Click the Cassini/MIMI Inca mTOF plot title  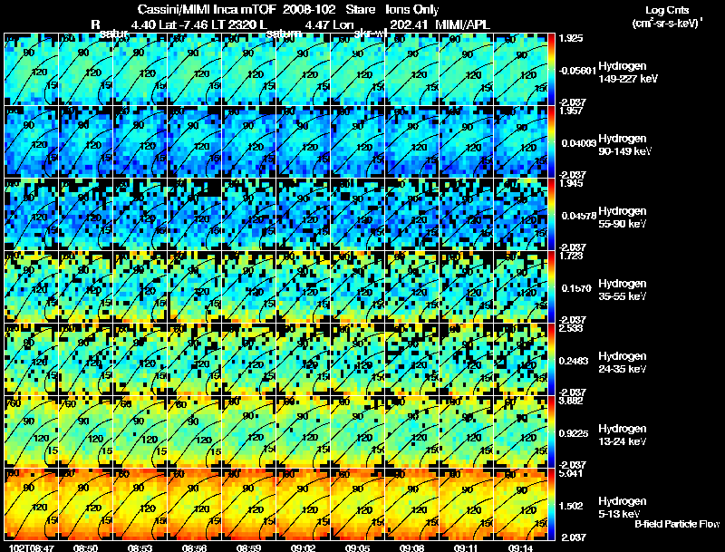pos(288,10)
